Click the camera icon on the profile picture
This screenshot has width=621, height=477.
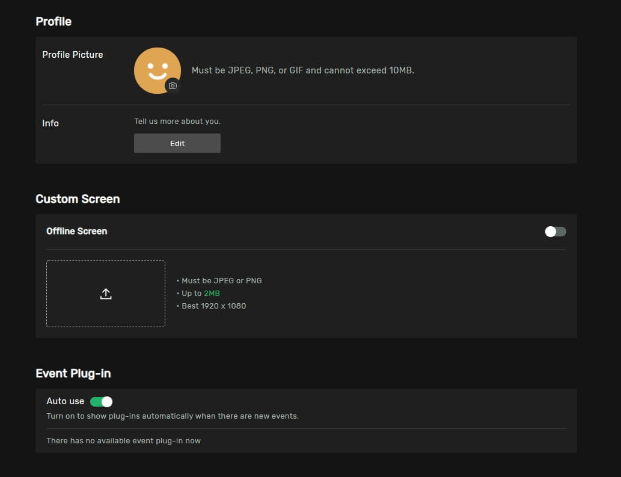click(x=173, y=86)
